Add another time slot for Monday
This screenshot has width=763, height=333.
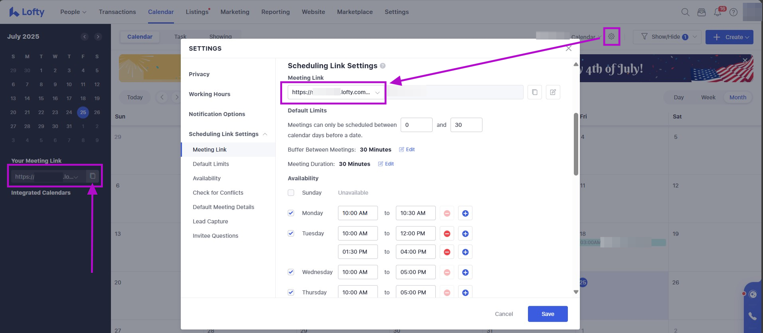(x=465, y=213)
